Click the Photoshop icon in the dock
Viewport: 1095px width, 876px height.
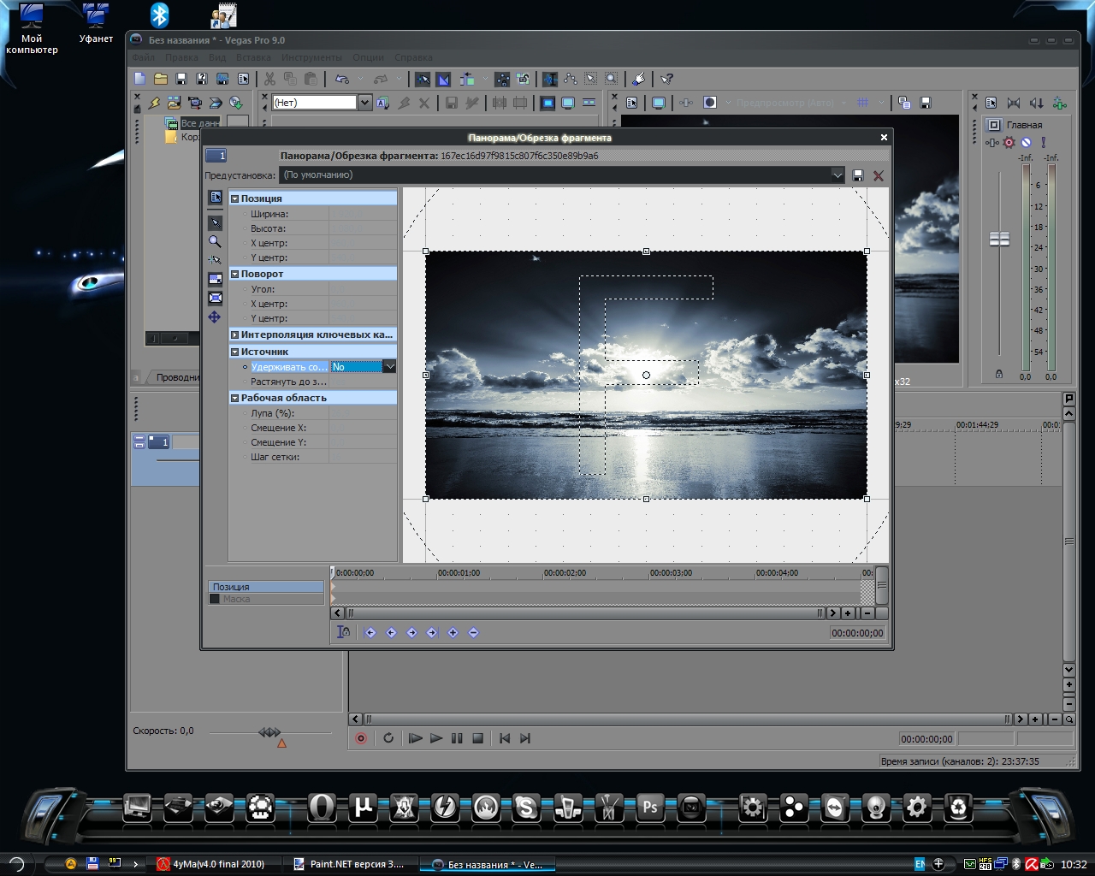(x=650, y=807)
